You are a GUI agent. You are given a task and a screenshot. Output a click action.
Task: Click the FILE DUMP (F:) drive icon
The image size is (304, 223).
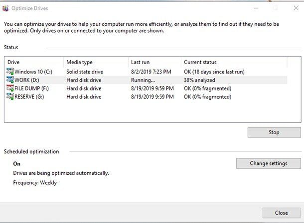tap(10, 88)
